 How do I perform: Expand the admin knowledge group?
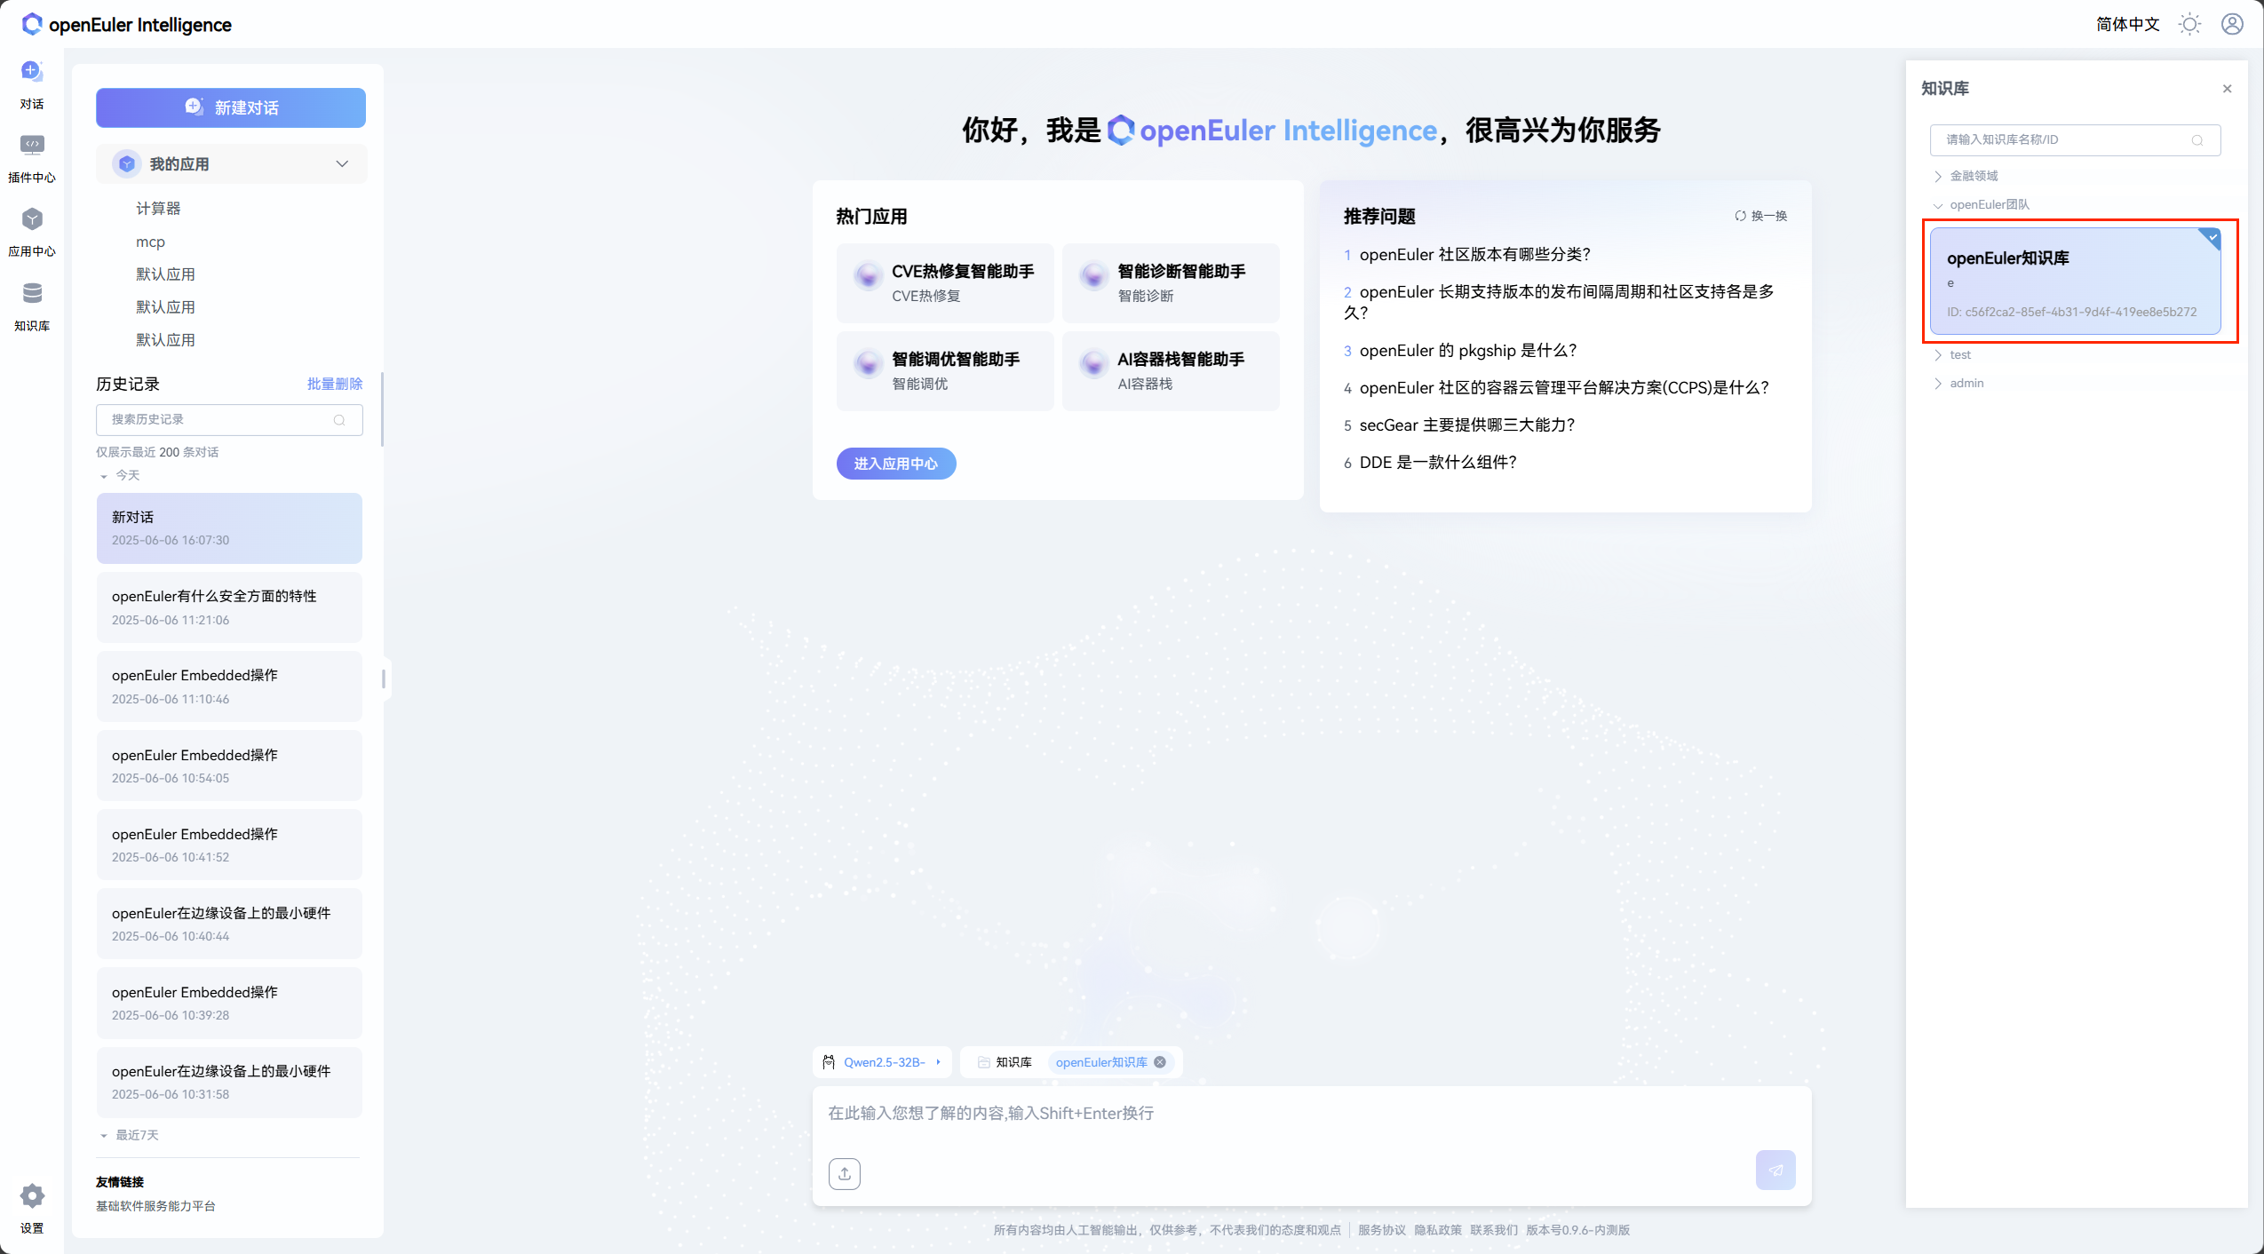(x=1937, y=384)
